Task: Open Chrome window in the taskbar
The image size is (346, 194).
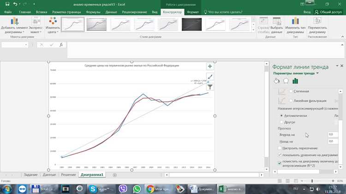Action: 158,189
